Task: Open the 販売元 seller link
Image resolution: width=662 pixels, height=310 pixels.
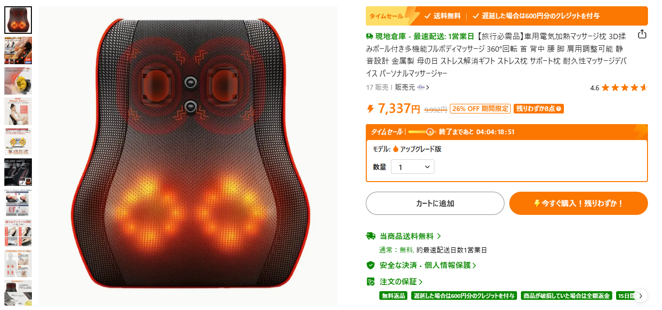Action: (x=412, y=87)
